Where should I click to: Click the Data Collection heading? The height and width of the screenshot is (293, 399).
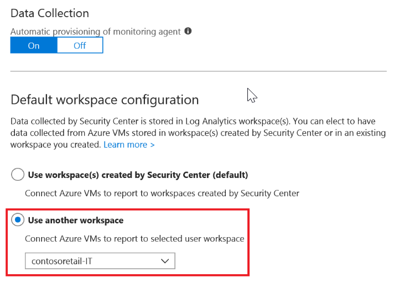pos(50,12)
